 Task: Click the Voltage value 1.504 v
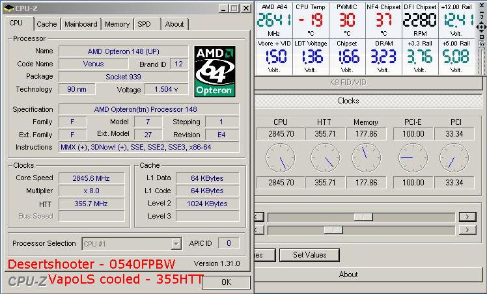click(166, 89)
